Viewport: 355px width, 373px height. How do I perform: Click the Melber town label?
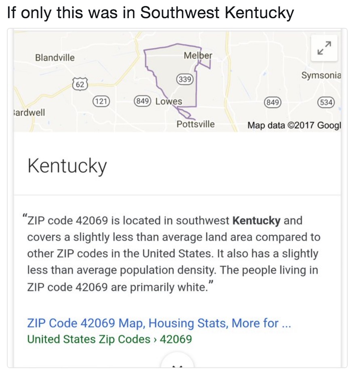click(x=198, y=56)
